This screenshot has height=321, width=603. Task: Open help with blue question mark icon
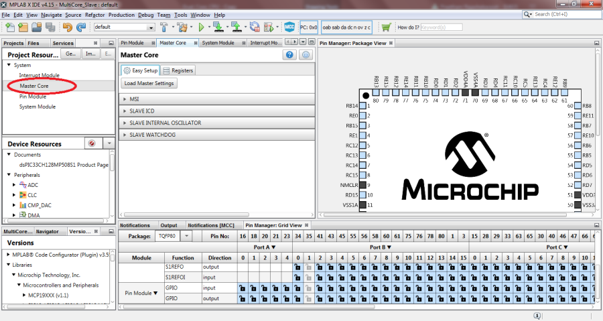pos(289,55)
